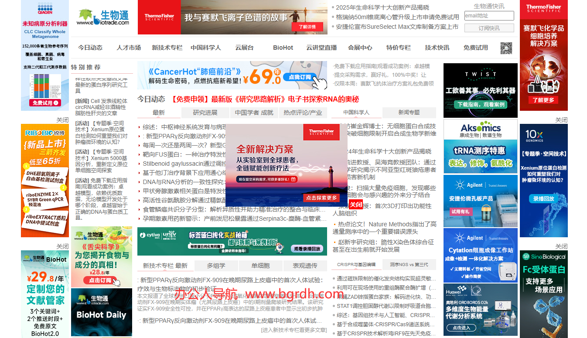Click 录播回放 in the 10x Genomics ad
Viewport: 587px width, 338px height.
543,198
